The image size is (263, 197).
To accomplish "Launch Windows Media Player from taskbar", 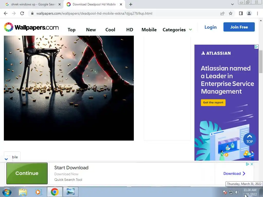I will (x=39, y=192).
